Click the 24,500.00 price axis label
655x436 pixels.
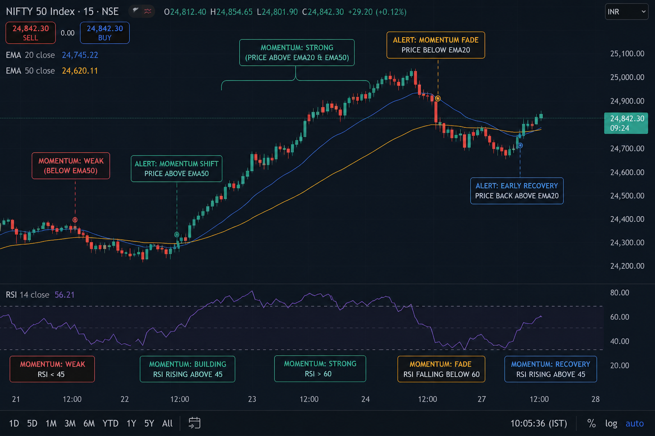point(627,196)
